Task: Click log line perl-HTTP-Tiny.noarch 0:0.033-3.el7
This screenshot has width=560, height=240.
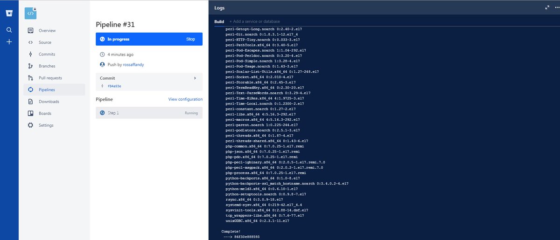Action: pyautogui.click(x=263, y=40)
